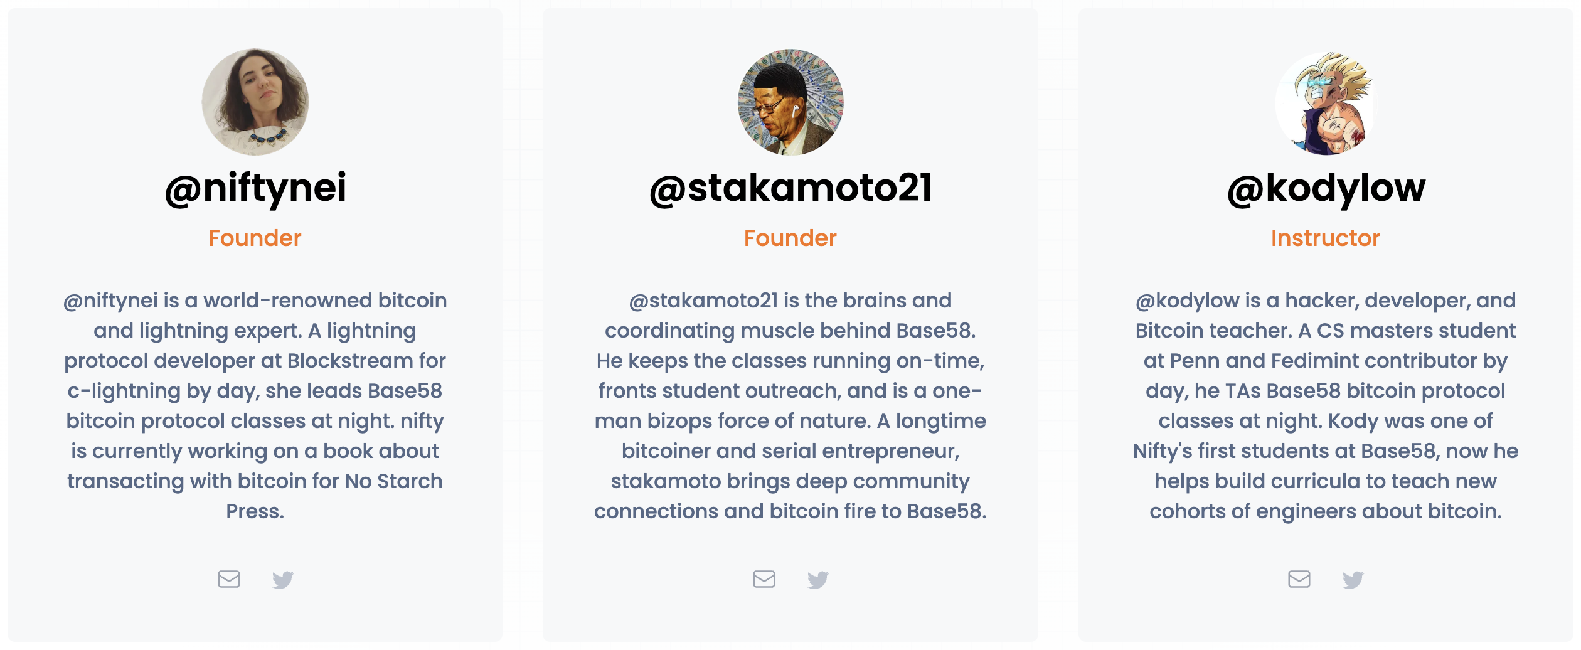The image size is (1581, 650).
Task: Open the Twitter icon for @stakamoto21
Action: coord(818,579)
